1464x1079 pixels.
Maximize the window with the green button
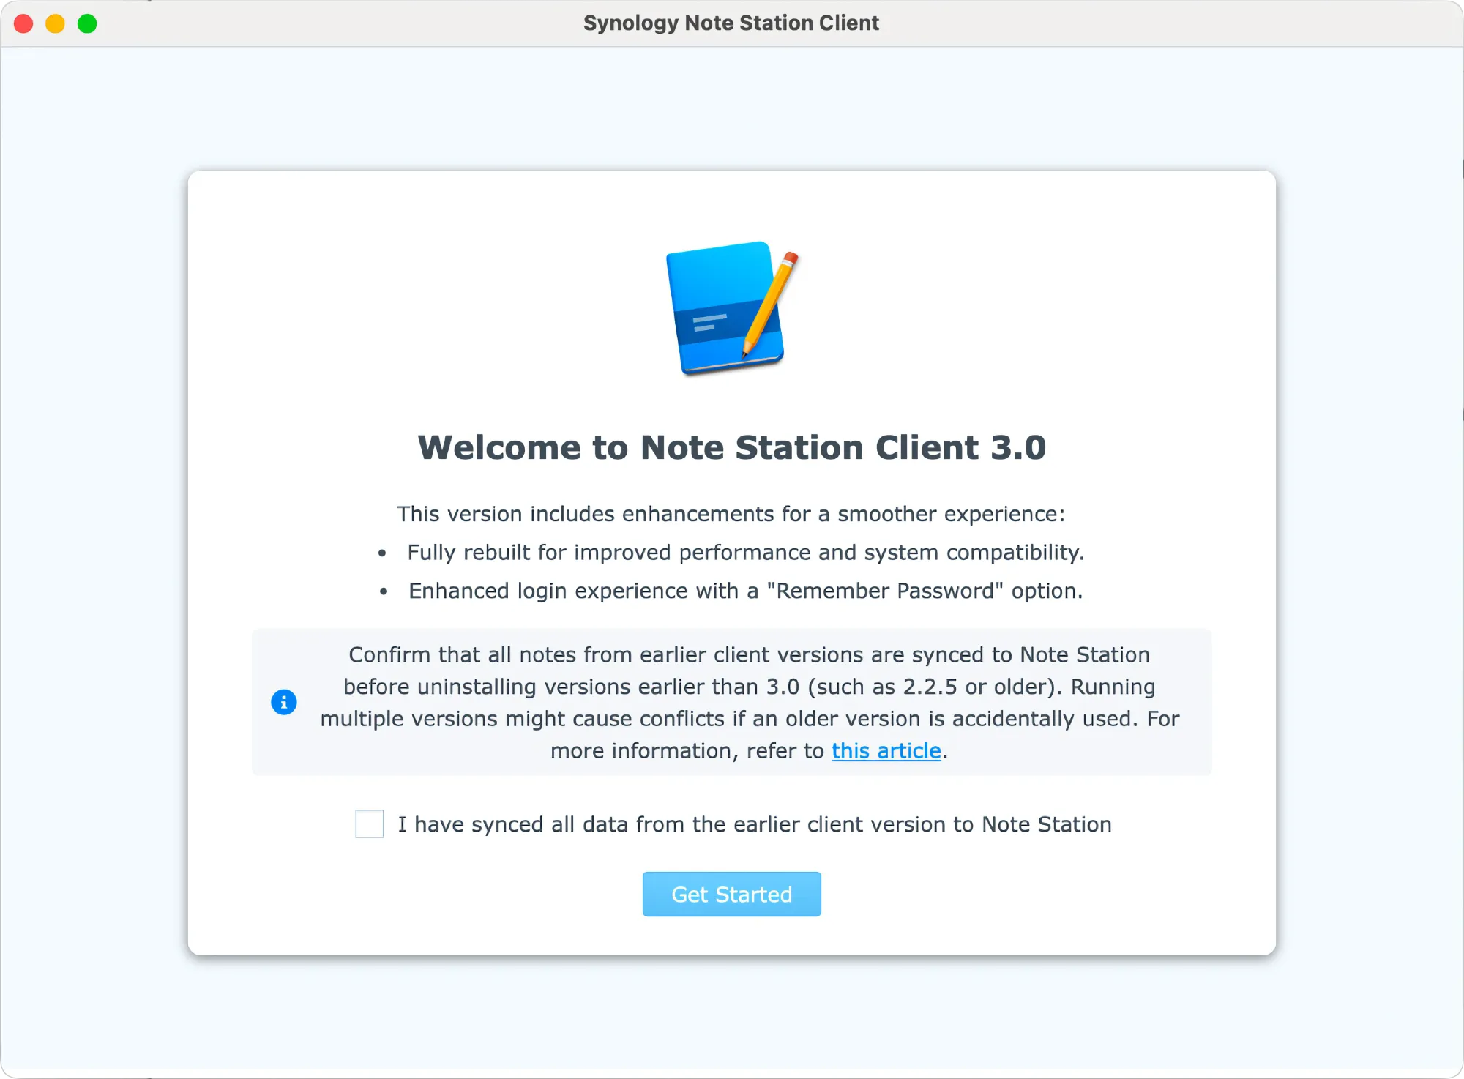pyautogui.click(x=87, y=23)
